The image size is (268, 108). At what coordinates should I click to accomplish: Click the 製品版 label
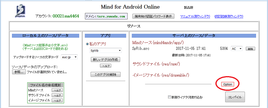tap(189, 8)
